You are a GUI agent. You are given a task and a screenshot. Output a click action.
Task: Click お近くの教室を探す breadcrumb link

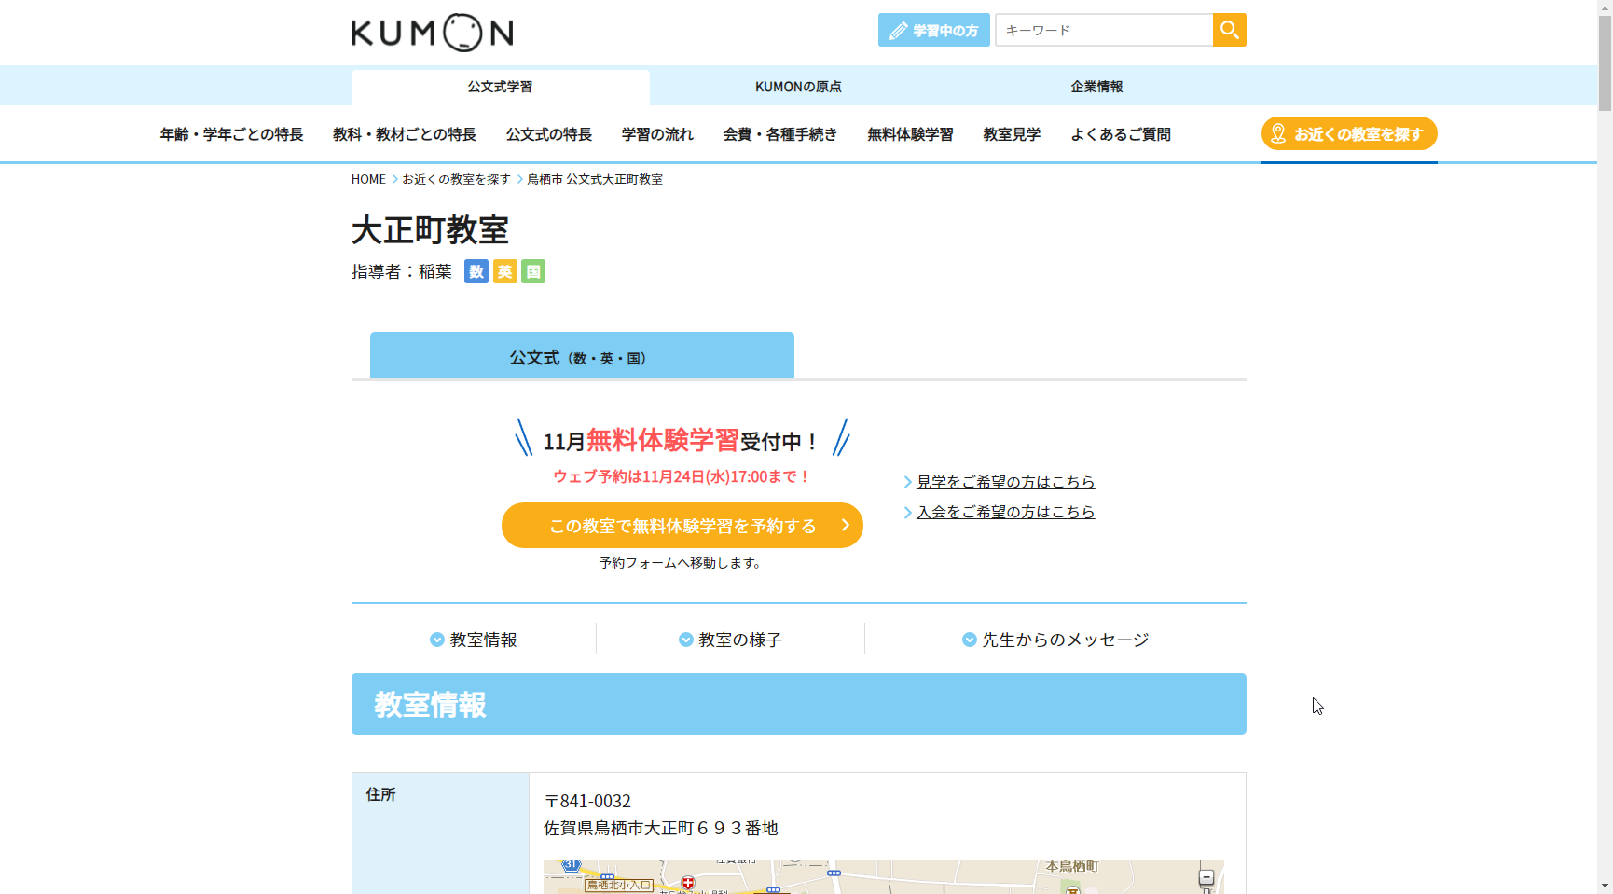(x=456, y=179)
